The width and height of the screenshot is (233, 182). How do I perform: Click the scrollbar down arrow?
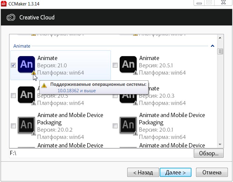click(x=220, y=144)
